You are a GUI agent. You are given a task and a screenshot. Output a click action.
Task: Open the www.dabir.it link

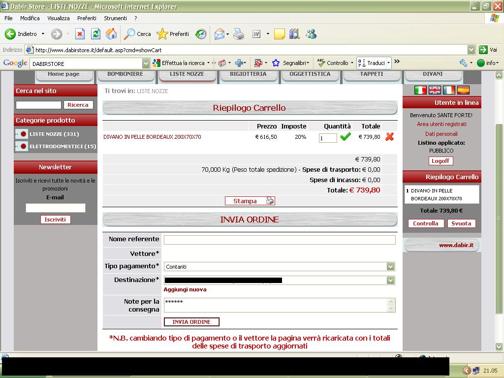(x=456, y=245)
